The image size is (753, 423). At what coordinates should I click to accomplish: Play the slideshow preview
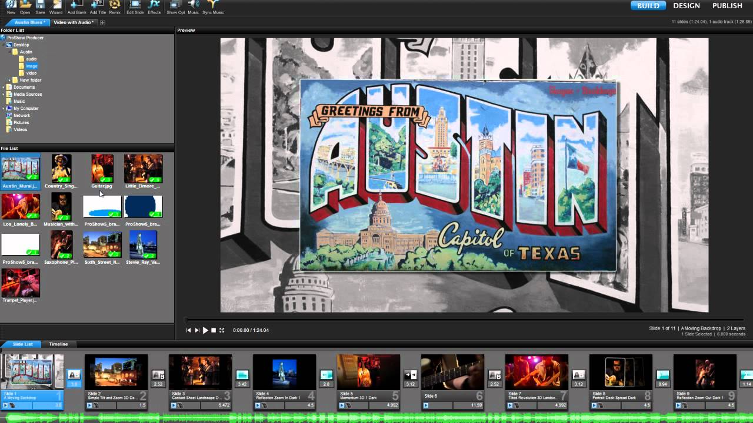click(x=205, y=330)
